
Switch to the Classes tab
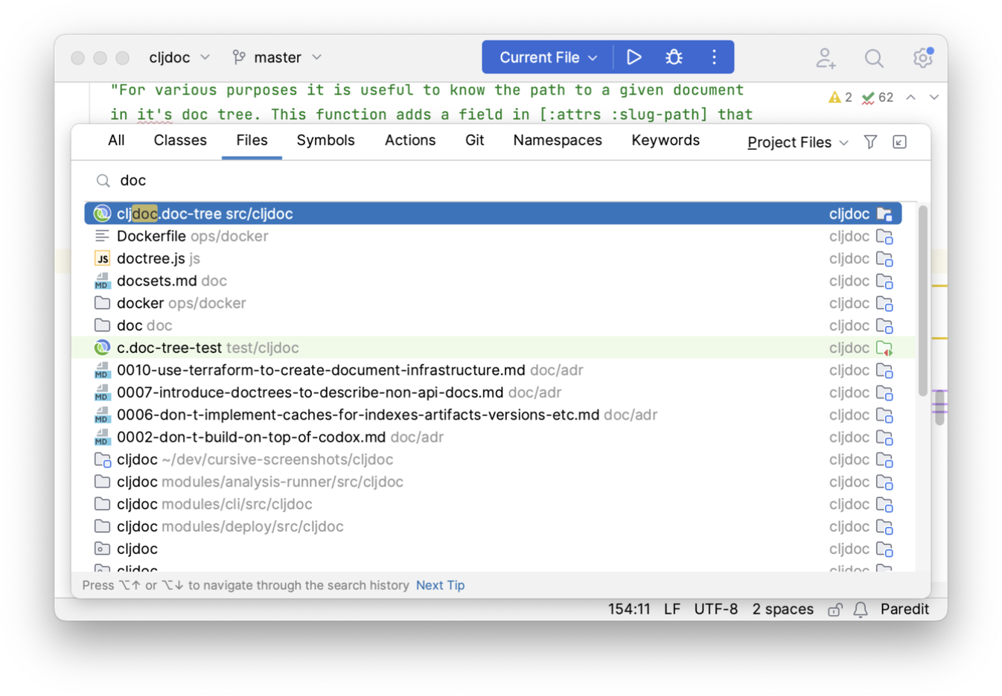180,141
